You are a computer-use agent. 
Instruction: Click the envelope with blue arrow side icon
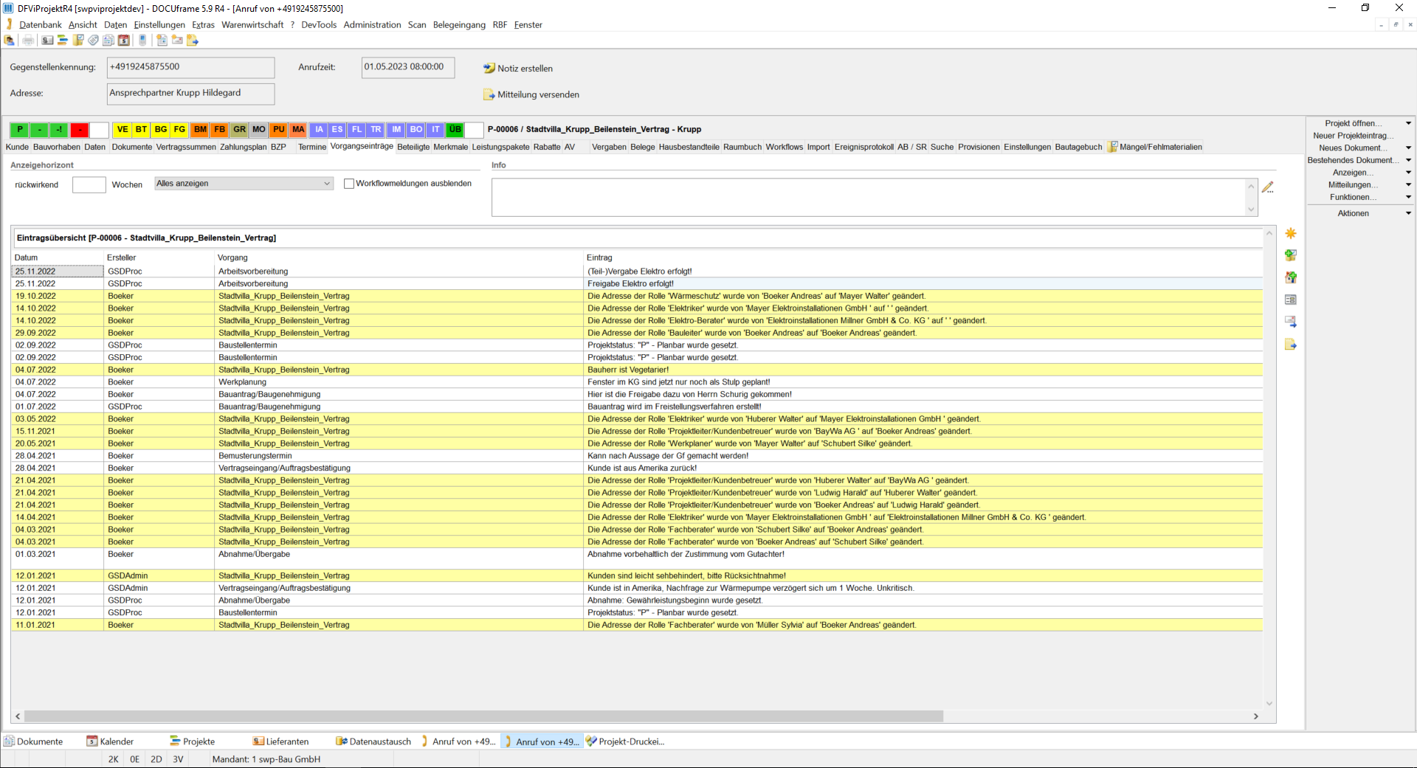pos(1291,322)
